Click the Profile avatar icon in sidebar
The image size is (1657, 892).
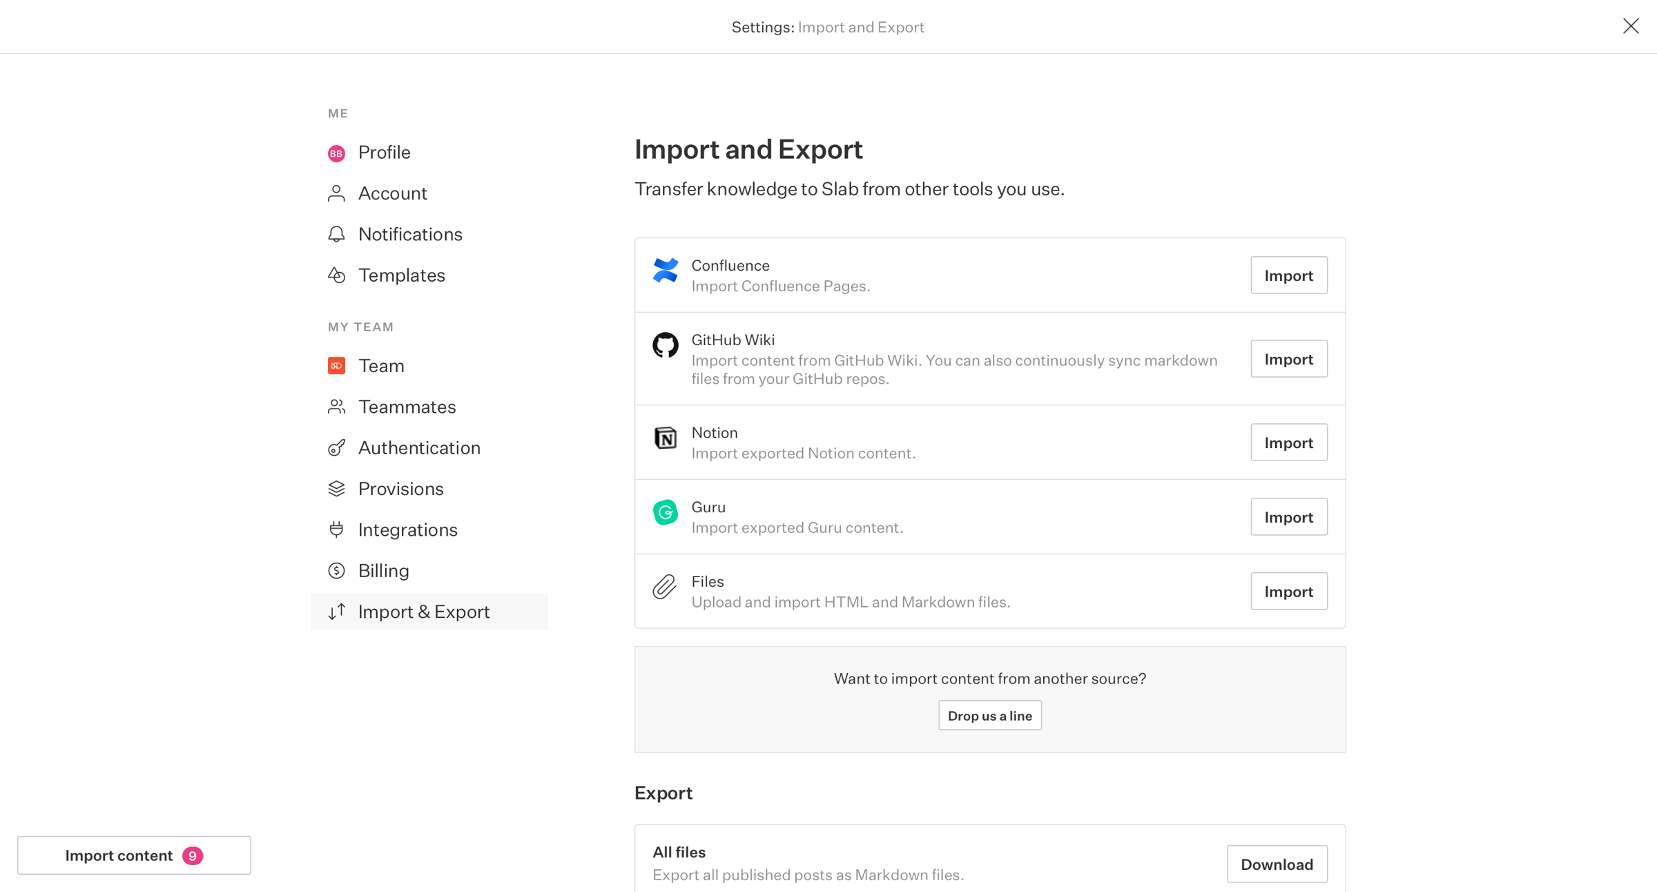[336, 153]
